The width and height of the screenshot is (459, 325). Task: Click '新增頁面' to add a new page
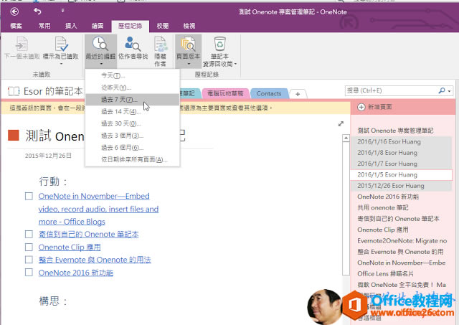[x=379, y=107]
